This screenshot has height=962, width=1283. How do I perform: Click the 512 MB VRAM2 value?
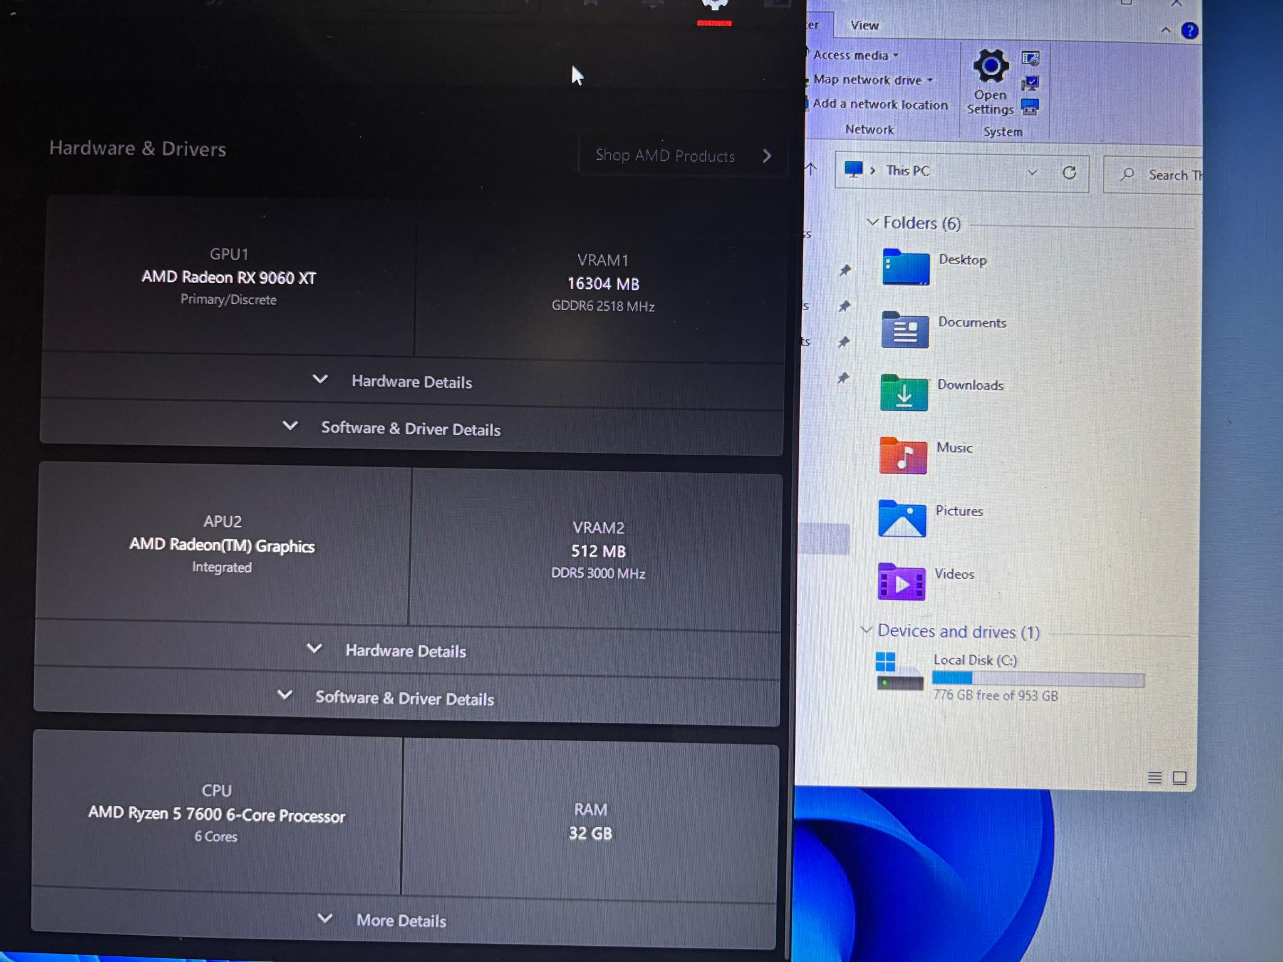(x=598, y=551)
